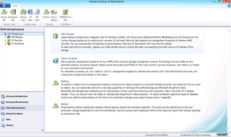Expand the [TBD]NetApp tree node
The image size is (231, 137).
click(6, 37)
